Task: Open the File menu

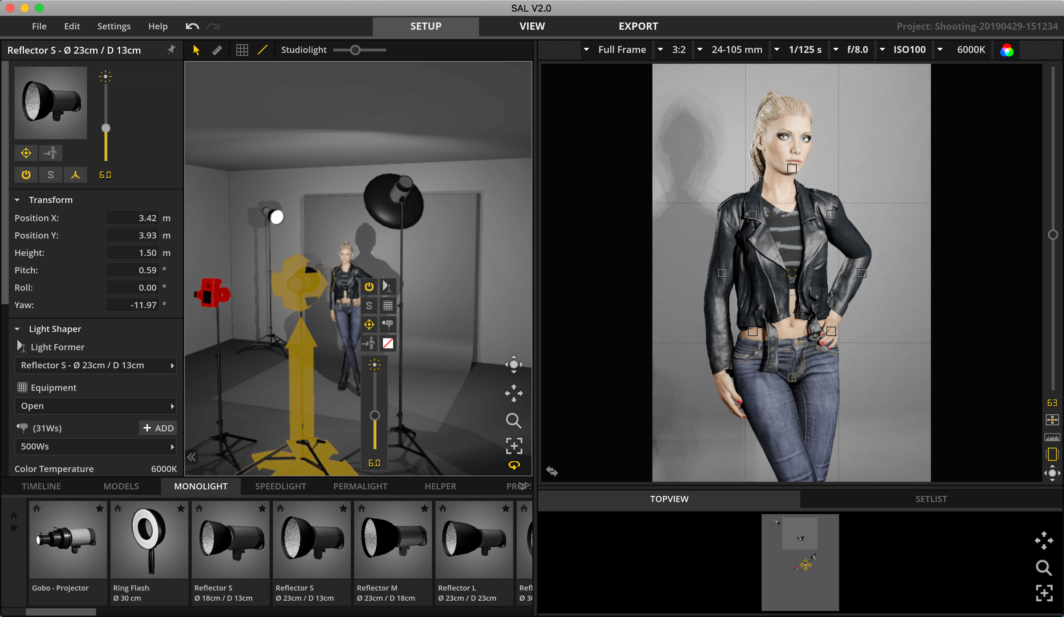Action: click(x=39, y=26)
